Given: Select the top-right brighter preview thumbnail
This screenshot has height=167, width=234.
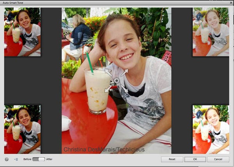Looking at the screenshot, I should (211, 32).
